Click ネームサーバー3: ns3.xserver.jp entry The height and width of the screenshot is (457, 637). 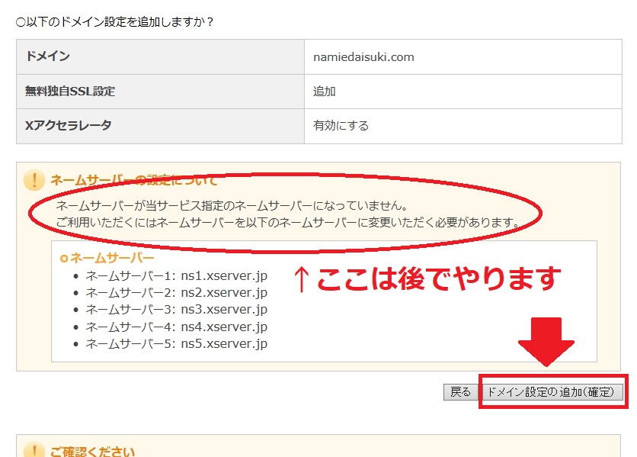point(176,309)
